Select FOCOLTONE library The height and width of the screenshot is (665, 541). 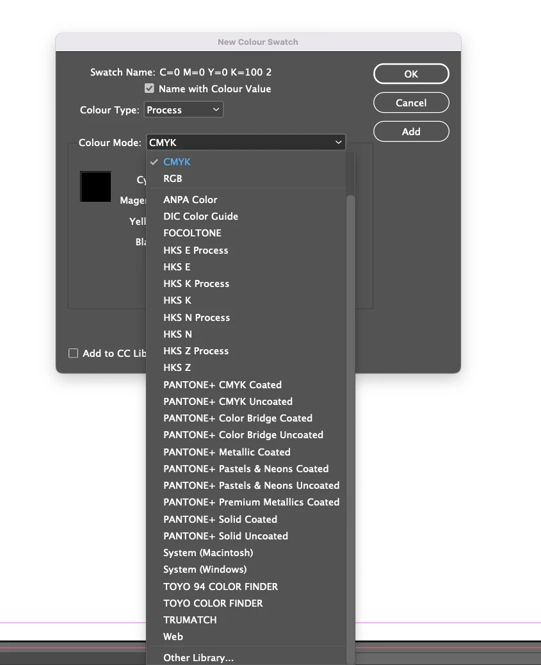click(246, 233)
